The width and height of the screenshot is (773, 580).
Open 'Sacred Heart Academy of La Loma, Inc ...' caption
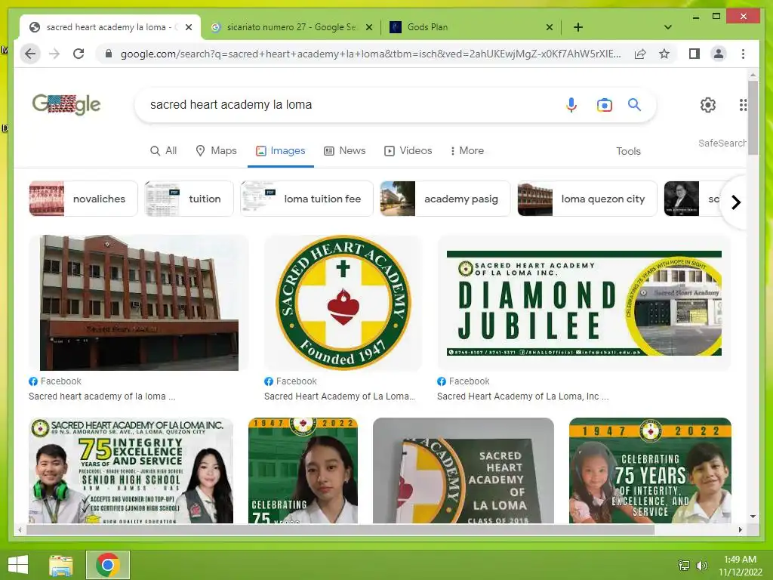tap(522, 396)
